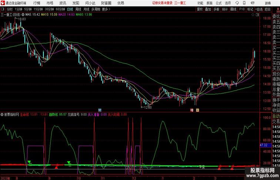Toggle the side panel icon at chart top right
The height and width of the screenshot is (180, 280).
click(257, 15)
